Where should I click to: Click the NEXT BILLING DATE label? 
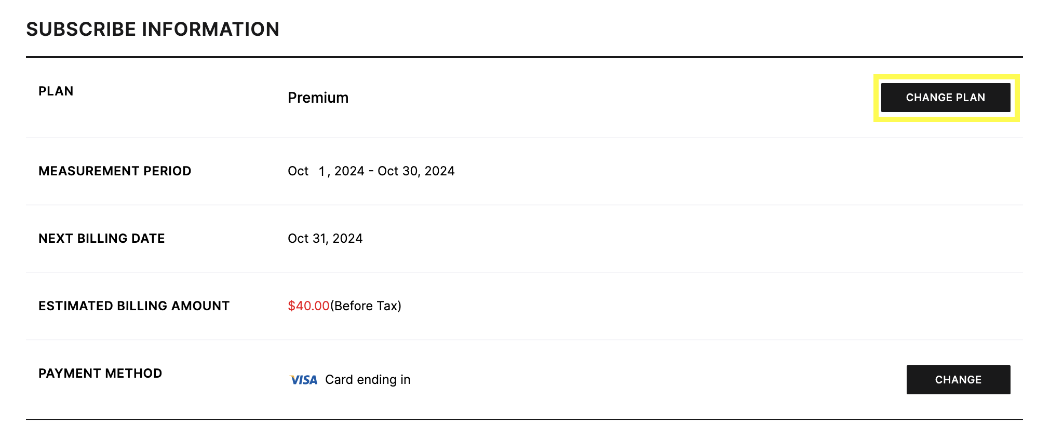click(x=102, y=239)
